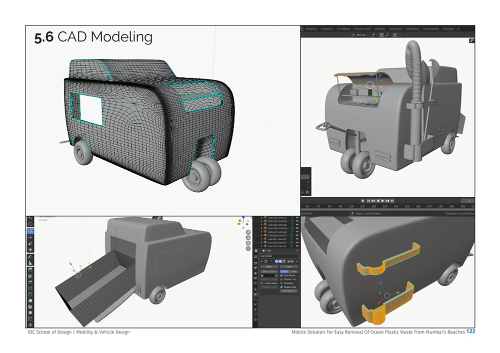Image resolution: width=500 pixels, height=353 pixels.
Task: Select the Inset Faces tool
Action: pyautogui.click(x=30, y=276)
